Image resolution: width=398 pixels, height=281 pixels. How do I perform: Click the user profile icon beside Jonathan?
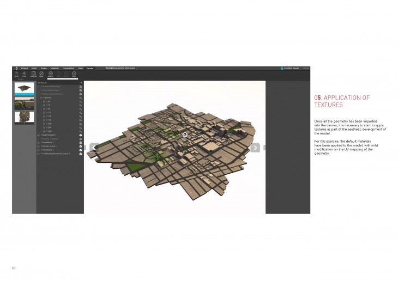pos(282,69)
